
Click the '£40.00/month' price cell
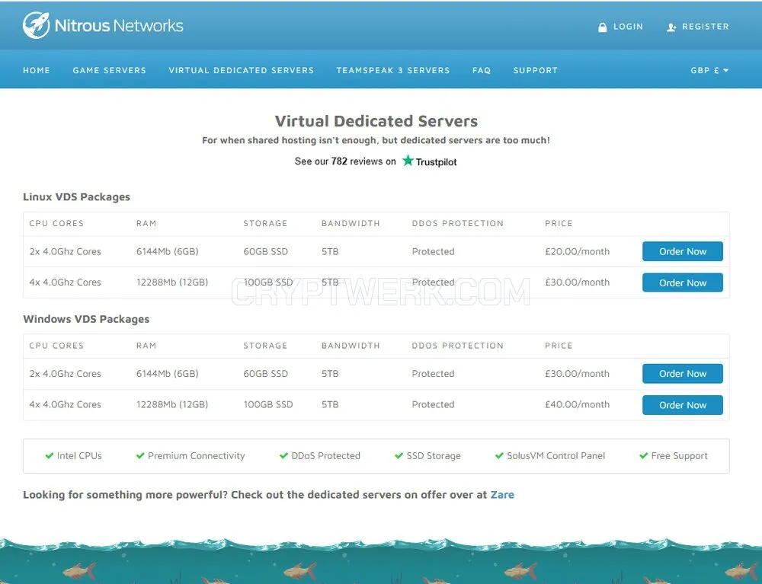pos(577,404)
